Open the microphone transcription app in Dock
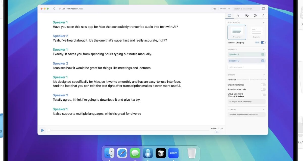Screen dimensions: 303x161 point(148,153)
